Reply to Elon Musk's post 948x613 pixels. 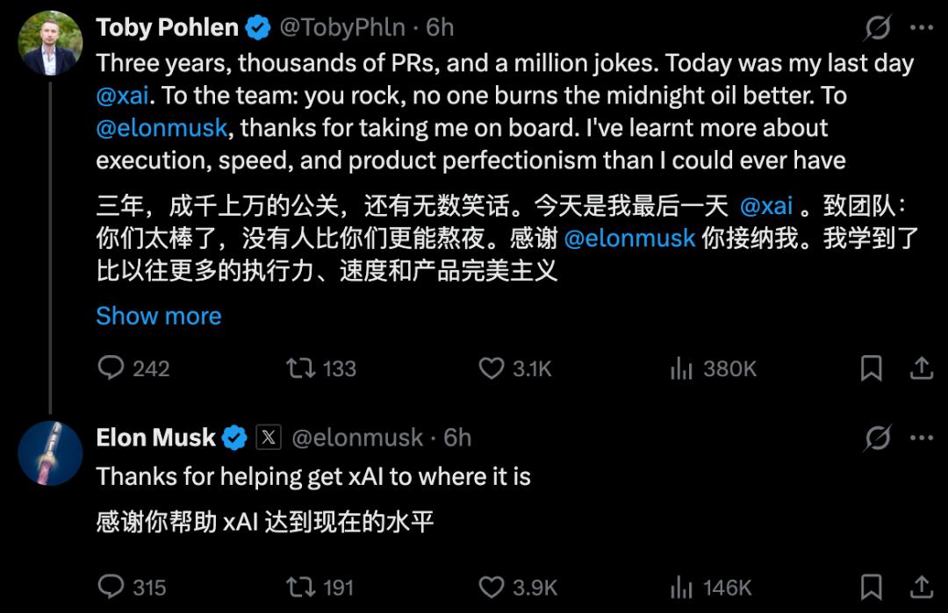111,587
